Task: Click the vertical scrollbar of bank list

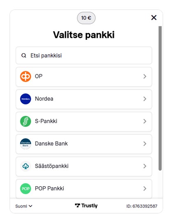Action: coord(160,98)
